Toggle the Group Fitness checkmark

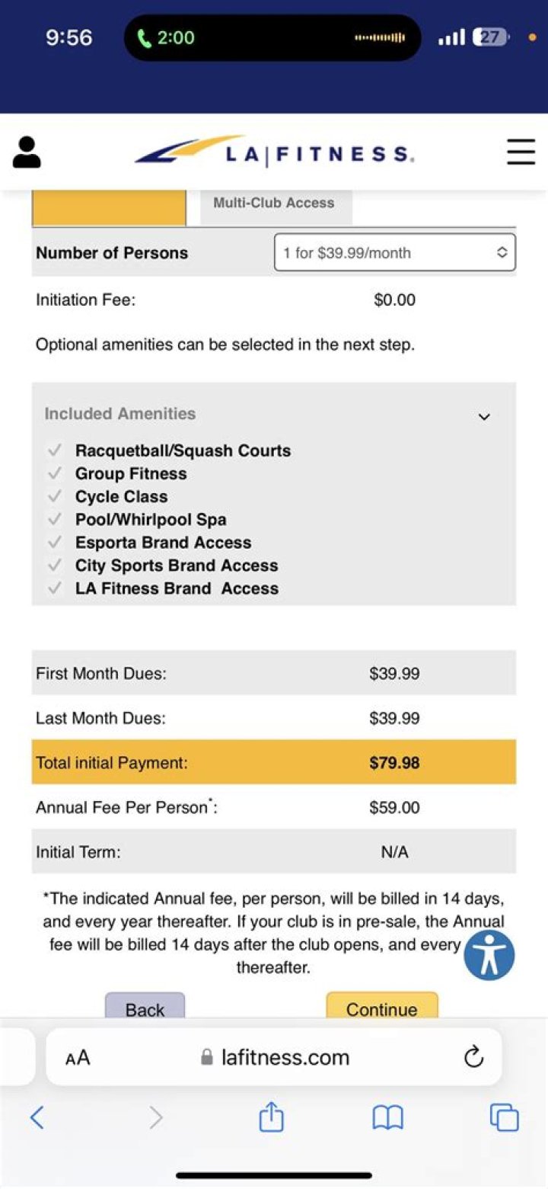pyautogui.click(x=55, y=473)
